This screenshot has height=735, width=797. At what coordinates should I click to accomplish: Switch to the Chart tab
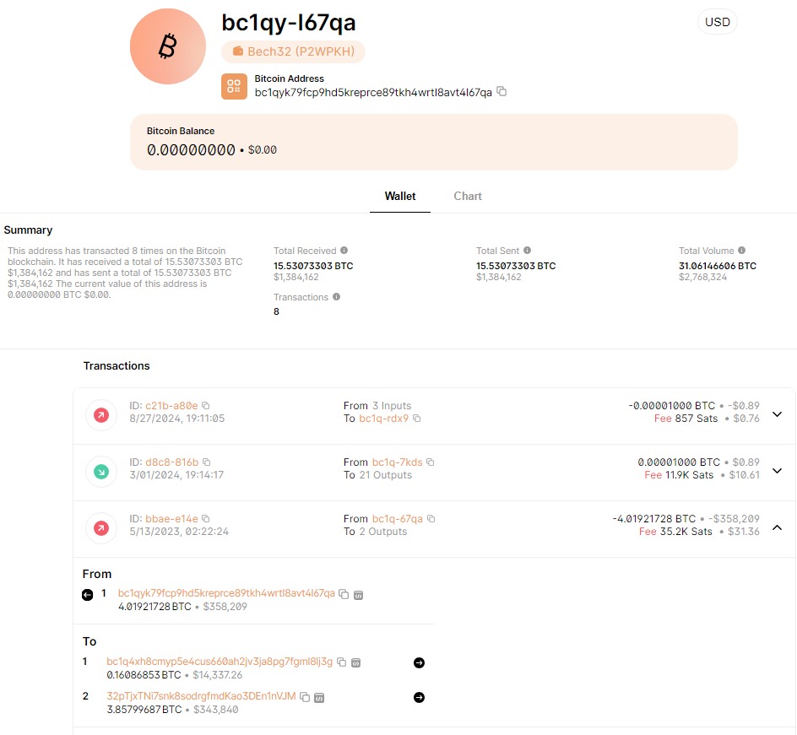(x=468, y=196)
